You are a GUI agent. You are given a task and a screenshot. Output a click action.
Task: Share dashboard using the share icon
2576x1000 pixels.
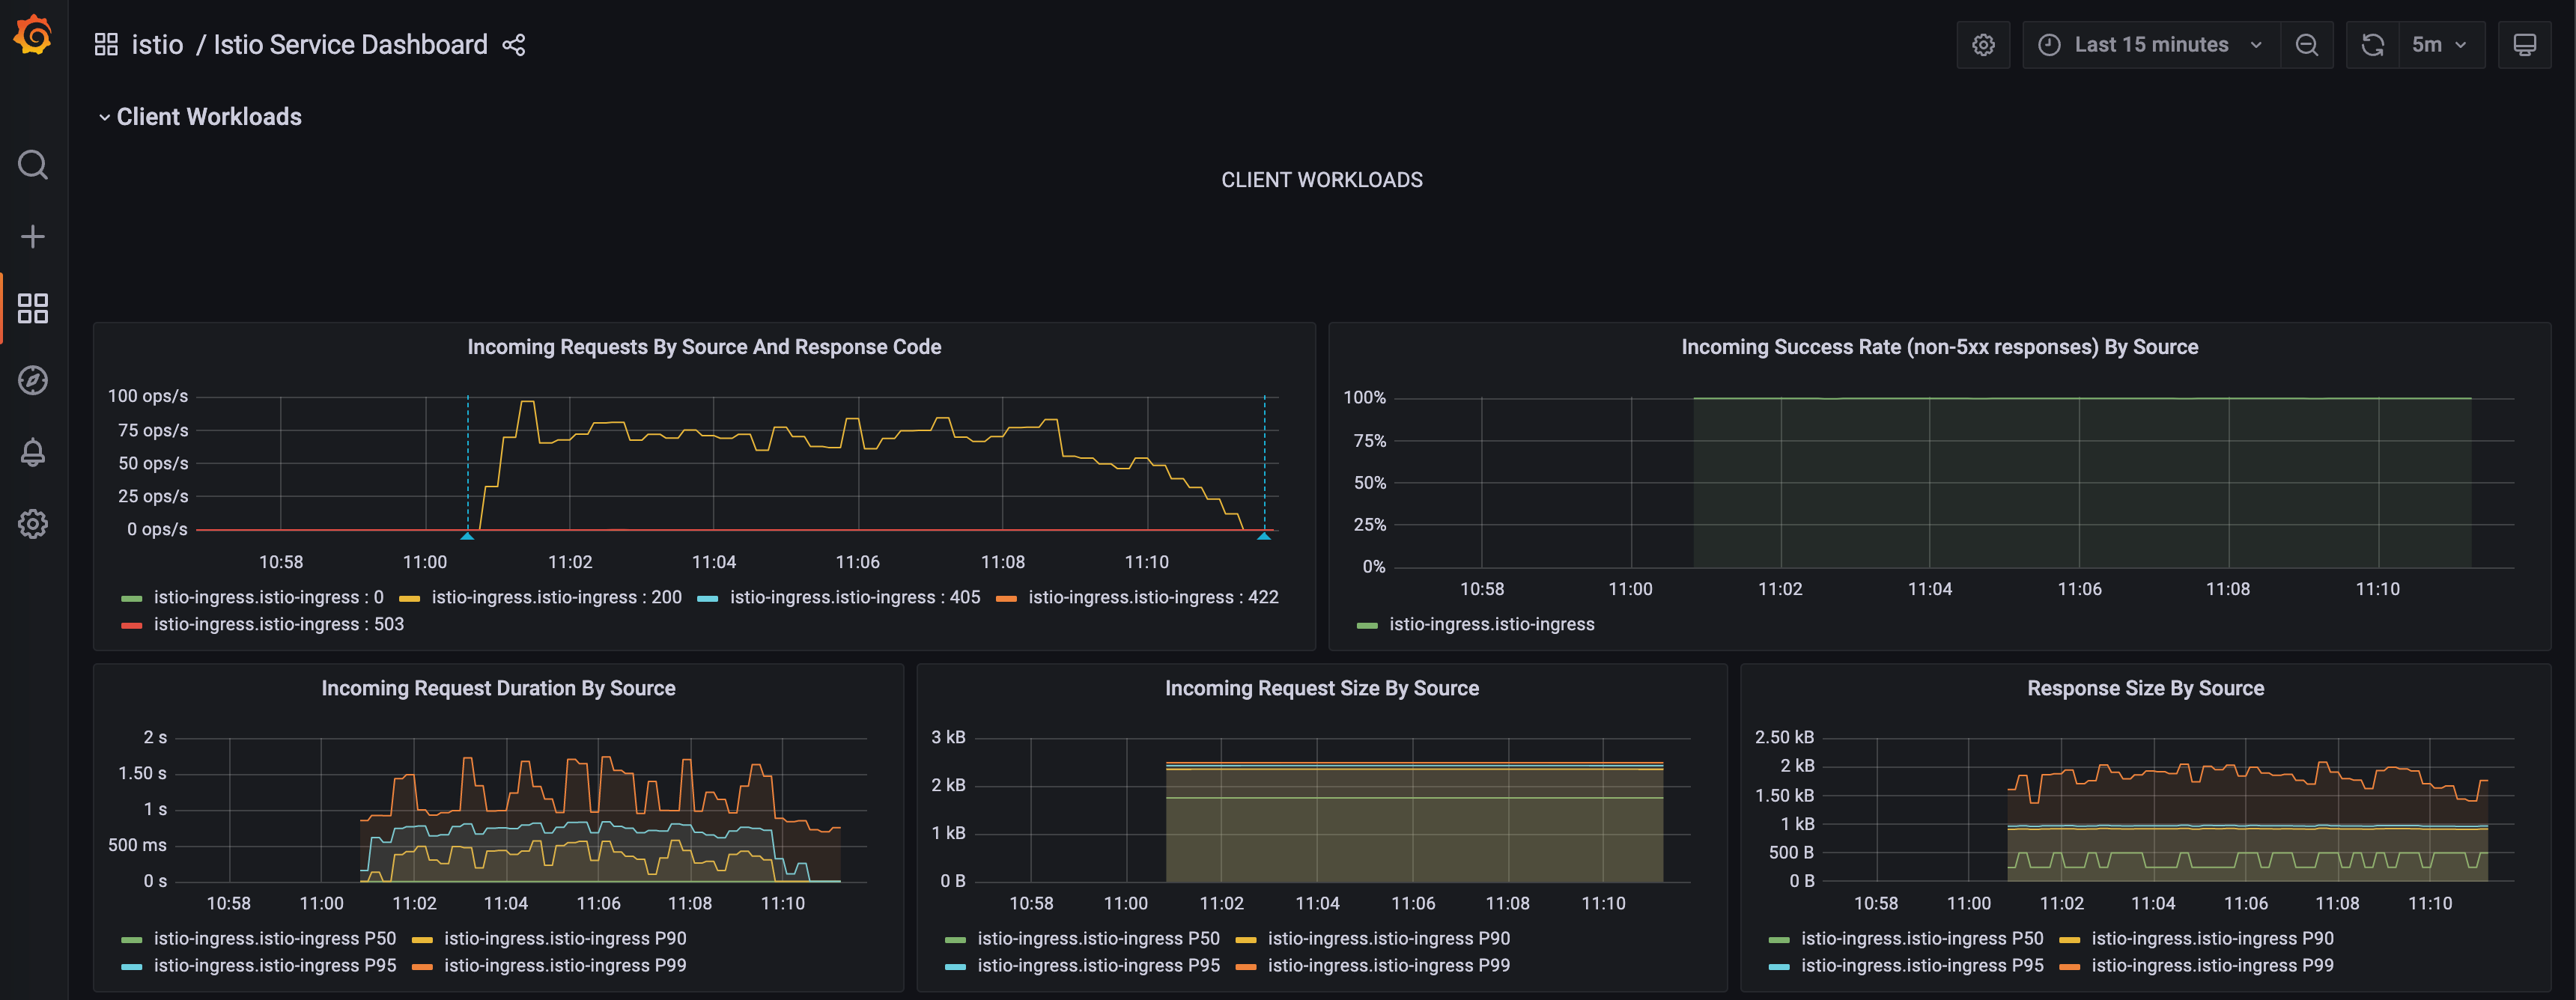pos(514,45)
